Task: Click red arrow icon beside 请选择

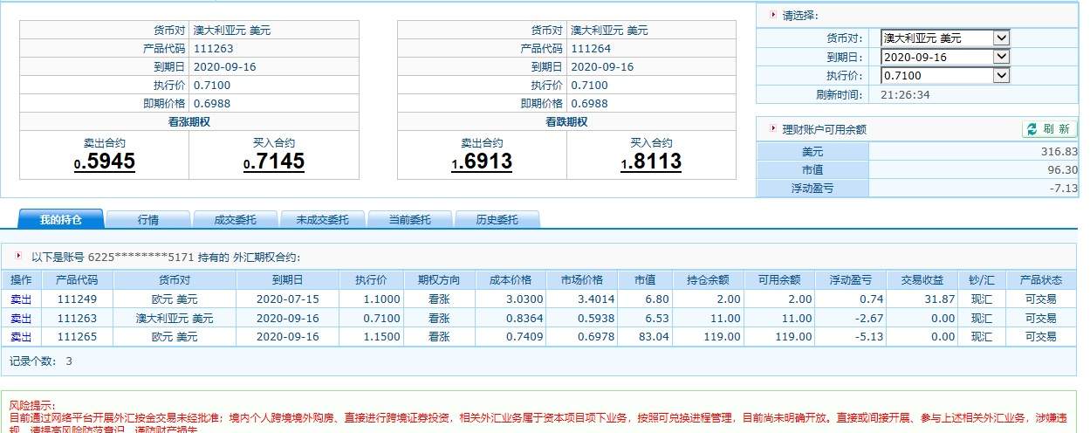Action: point(772,15)
